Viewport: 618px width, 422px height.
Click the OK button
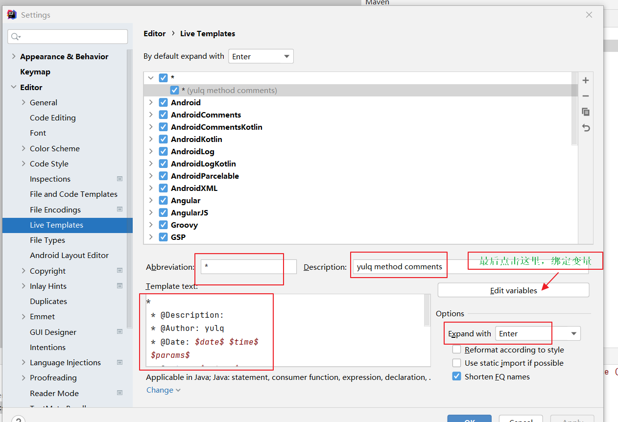[x=469, y=419]
